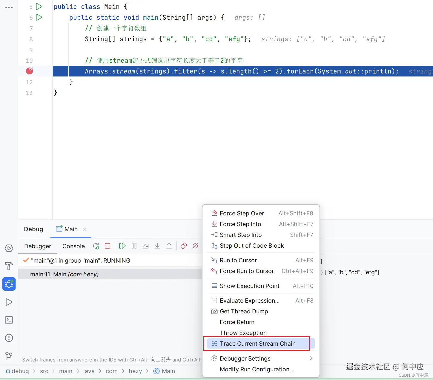Click the Pause Program icon

134,246
